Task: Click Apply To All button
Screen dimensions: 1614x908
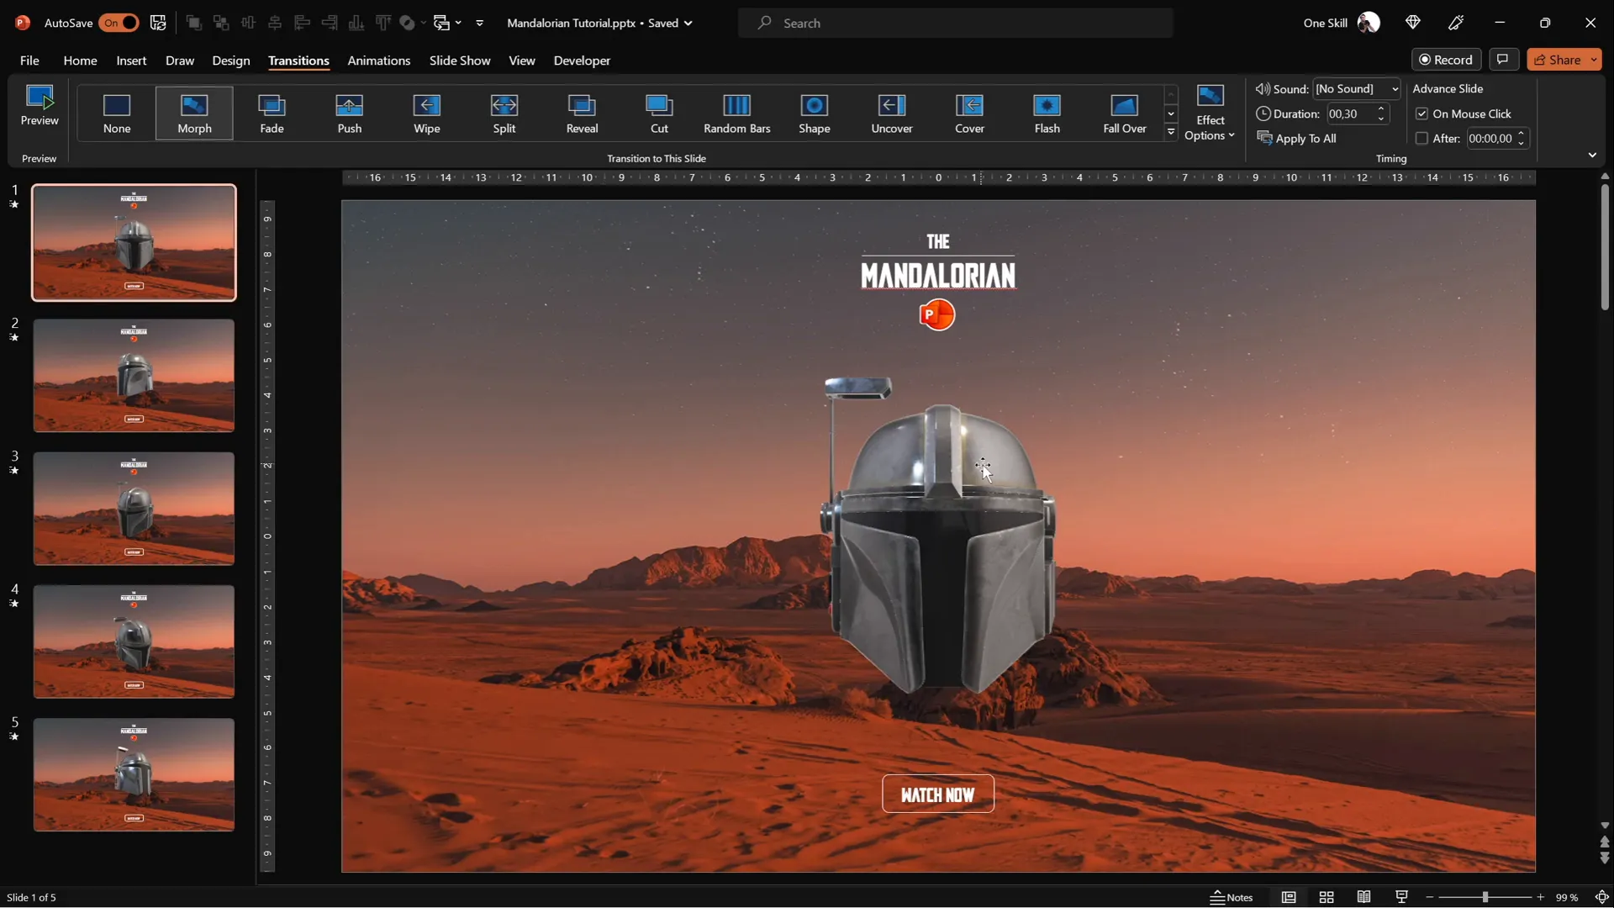Action: pos(1296,139)
